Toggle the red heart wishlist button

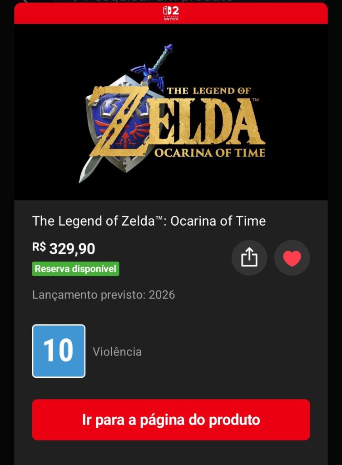point(292,257)
